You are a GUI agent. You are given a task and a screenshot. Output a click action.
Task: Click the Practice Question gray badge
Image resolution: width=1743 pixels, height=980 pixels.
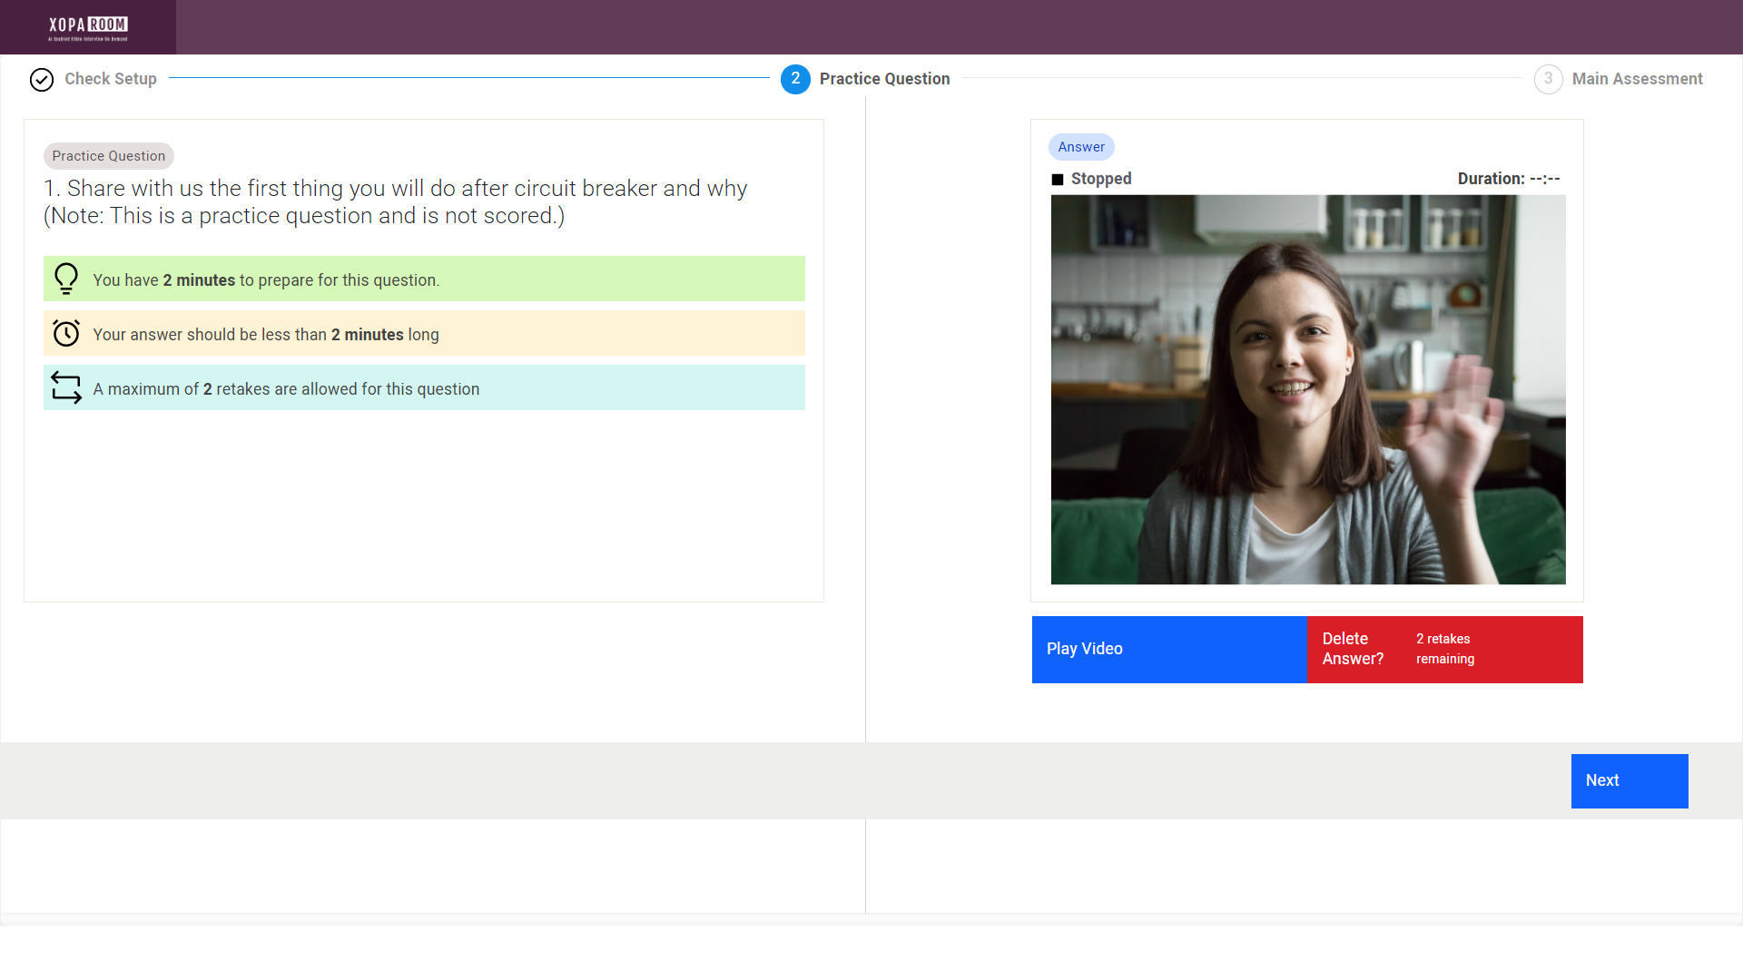coord(108,156)
